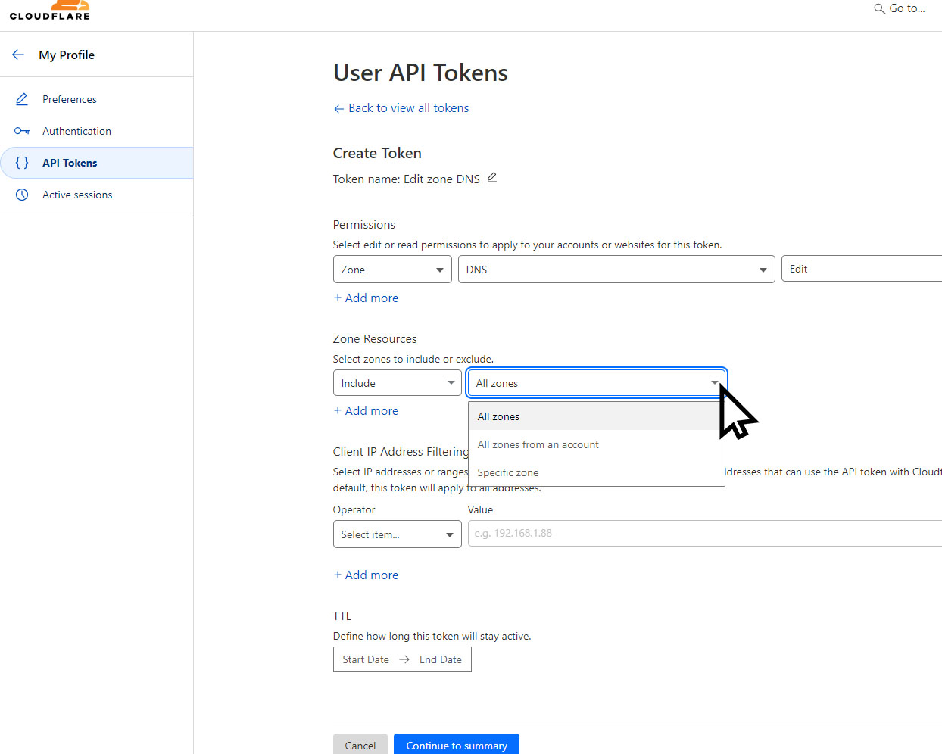The width and height of the screenshot is (942, 754).
Task: Select 'All zones' option in open list
Action: point(498,416)
